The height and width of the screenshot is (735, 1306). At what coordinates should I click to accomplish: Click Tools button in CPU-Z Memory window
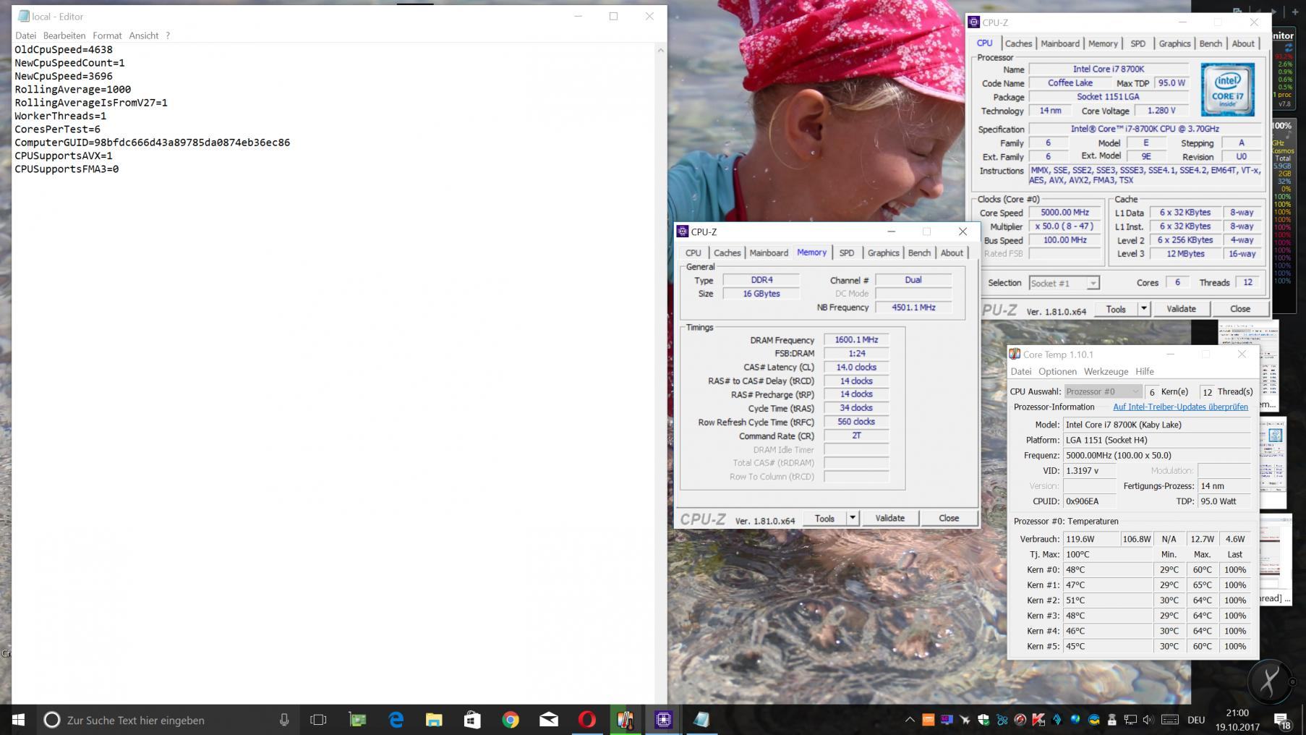pyautogui.click(x=824, y=519)
